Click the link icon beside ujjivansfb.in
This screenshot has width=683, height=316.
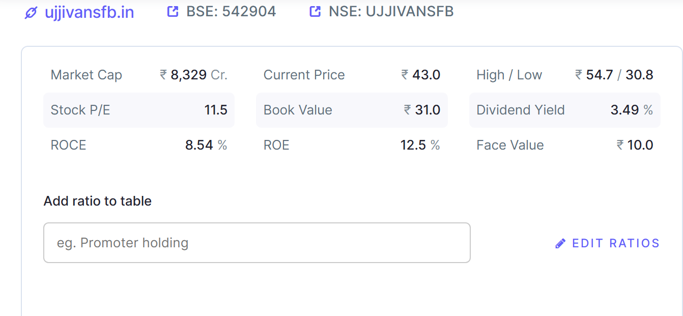coord(31,13)
